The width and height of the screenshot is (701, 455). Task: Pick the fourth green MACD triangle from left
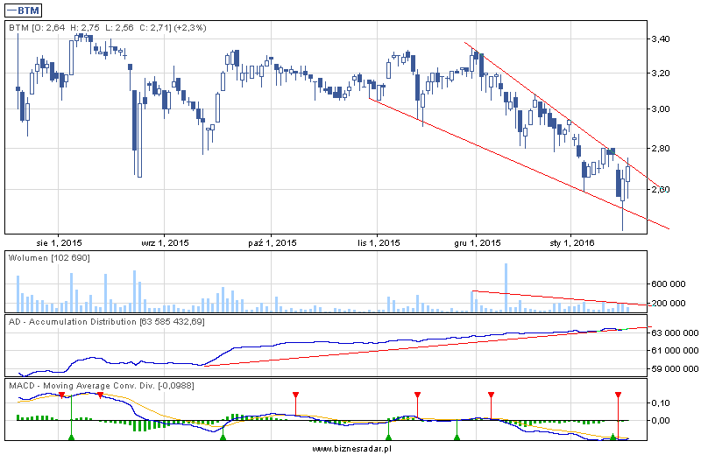coord(456,436)
